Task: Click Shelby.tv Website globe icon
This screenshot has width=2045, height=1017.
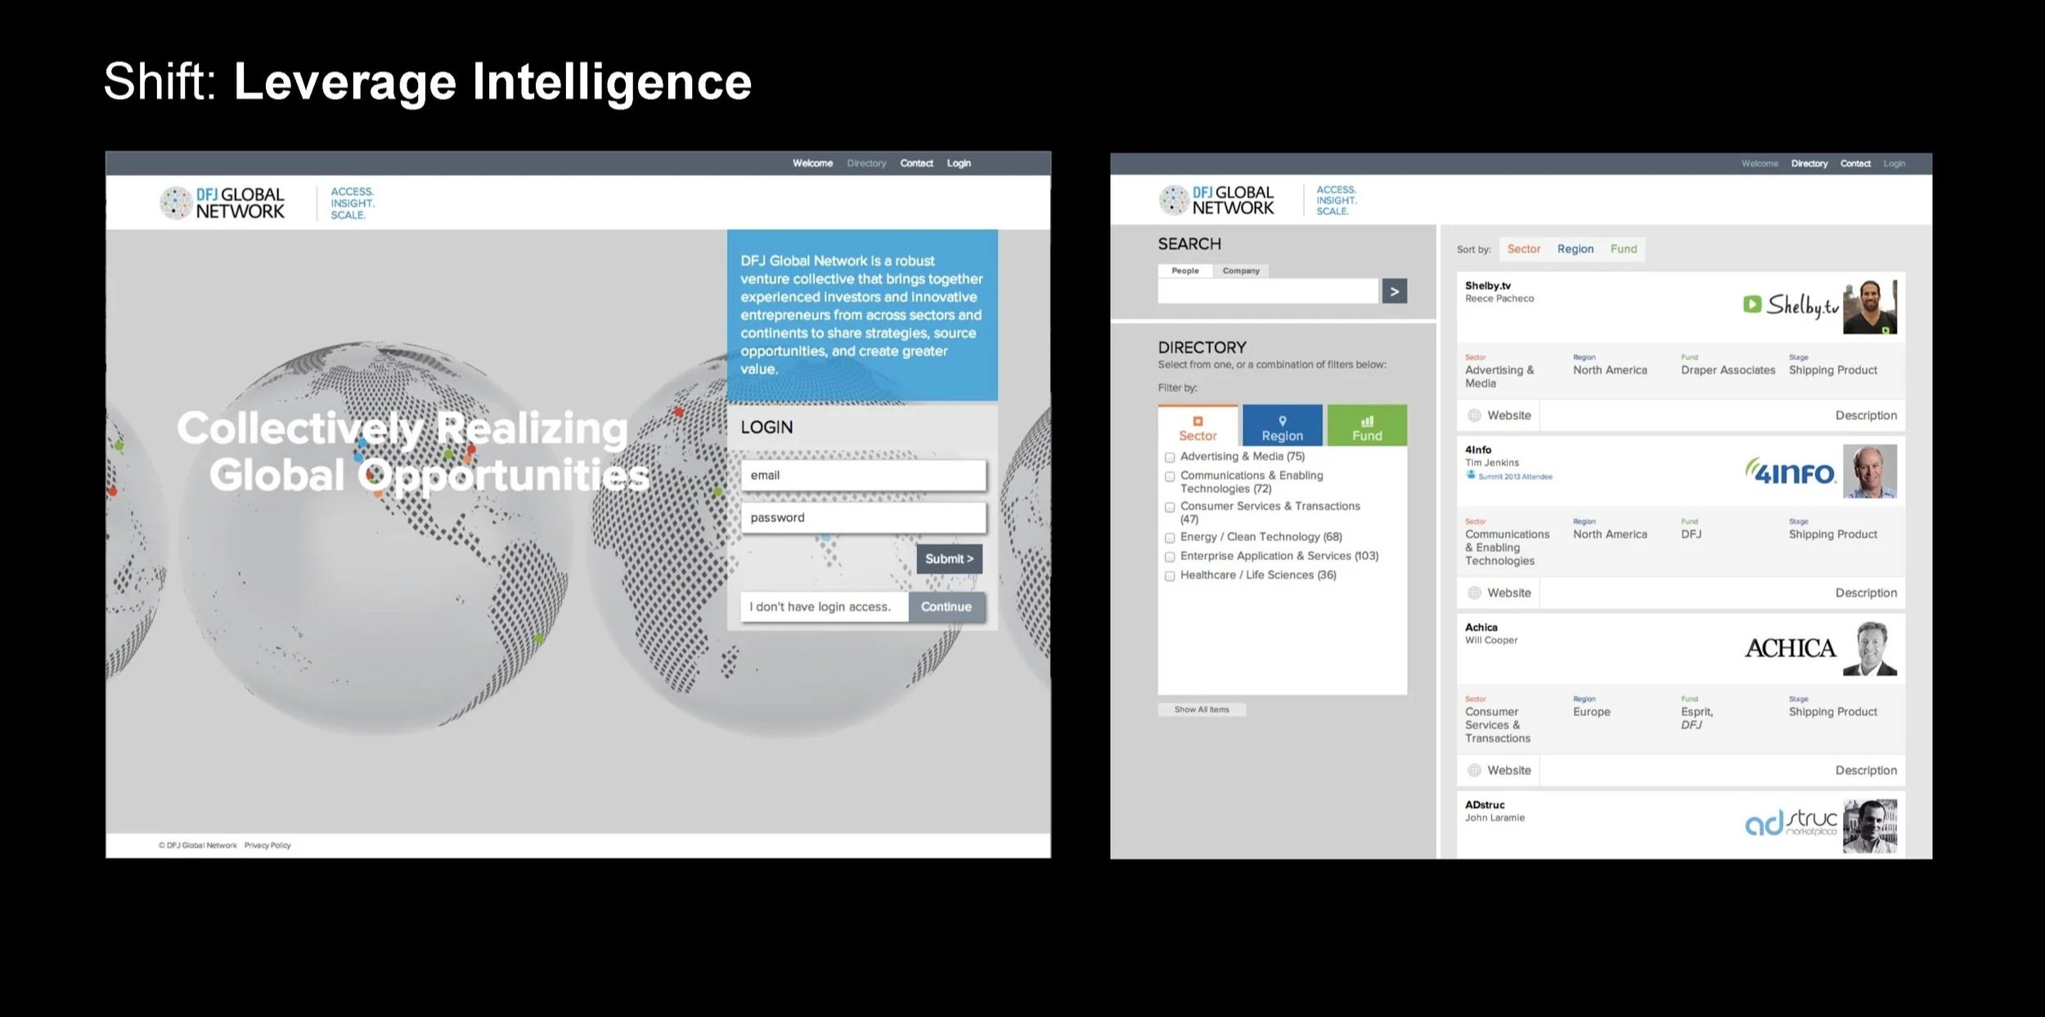Action: coord(1474,415)
